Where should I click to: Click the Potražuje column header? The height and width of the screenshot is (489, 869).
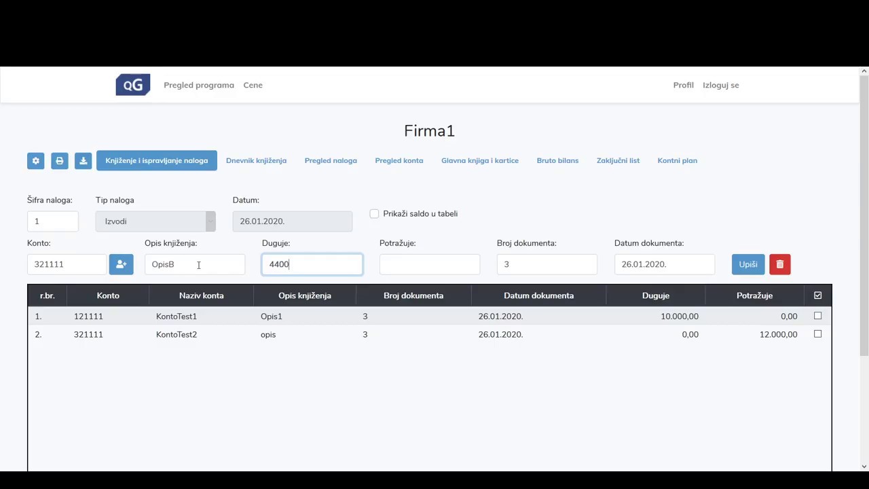755,295
